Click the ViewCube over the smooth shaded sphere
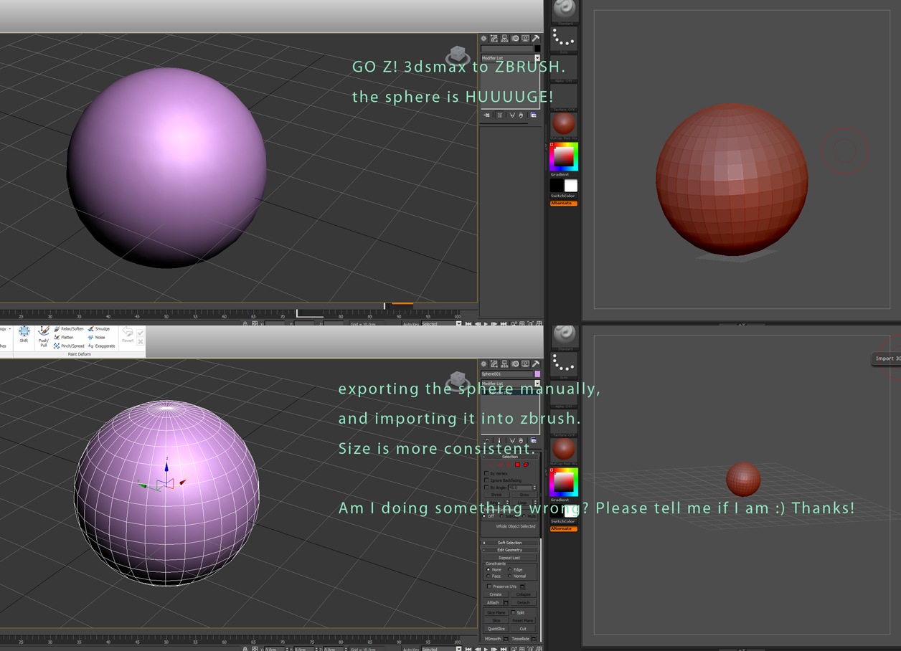 [458, 54]
